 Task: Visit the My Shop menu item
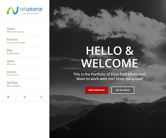(25, 84)
